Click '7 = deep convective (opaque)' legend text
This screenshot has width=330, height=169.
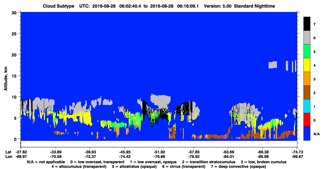[x=239, y=166]
